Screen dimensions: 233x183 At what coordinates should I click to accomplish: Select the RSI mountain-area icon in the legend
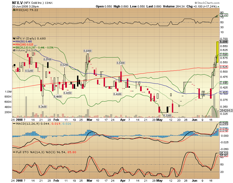coord(14,11)
